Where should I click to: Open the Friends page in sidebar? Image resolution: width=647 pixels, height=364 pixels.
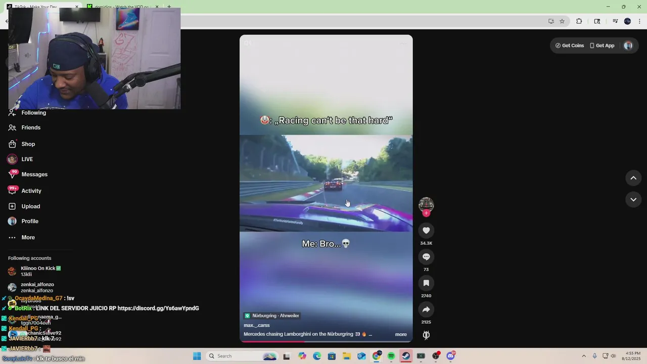pos(30,127)
